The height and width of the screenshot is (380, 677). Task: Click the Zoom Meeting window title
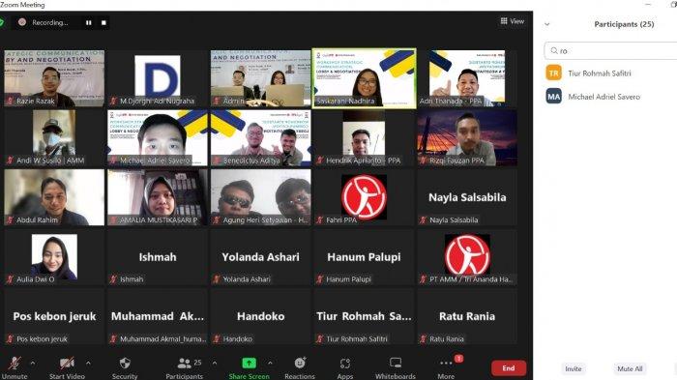(x=22, y=5)
